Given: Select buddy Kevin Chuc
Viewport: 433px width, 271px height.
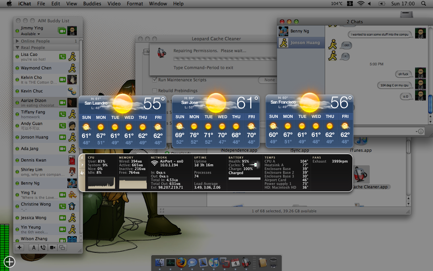Looking at the screenshot, I should pyautogui.click(x=46, y=91).
